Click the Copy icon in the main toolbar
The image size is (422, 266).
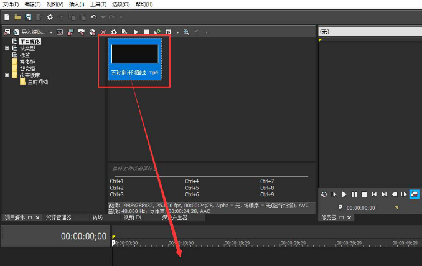[x=72, y=17]
